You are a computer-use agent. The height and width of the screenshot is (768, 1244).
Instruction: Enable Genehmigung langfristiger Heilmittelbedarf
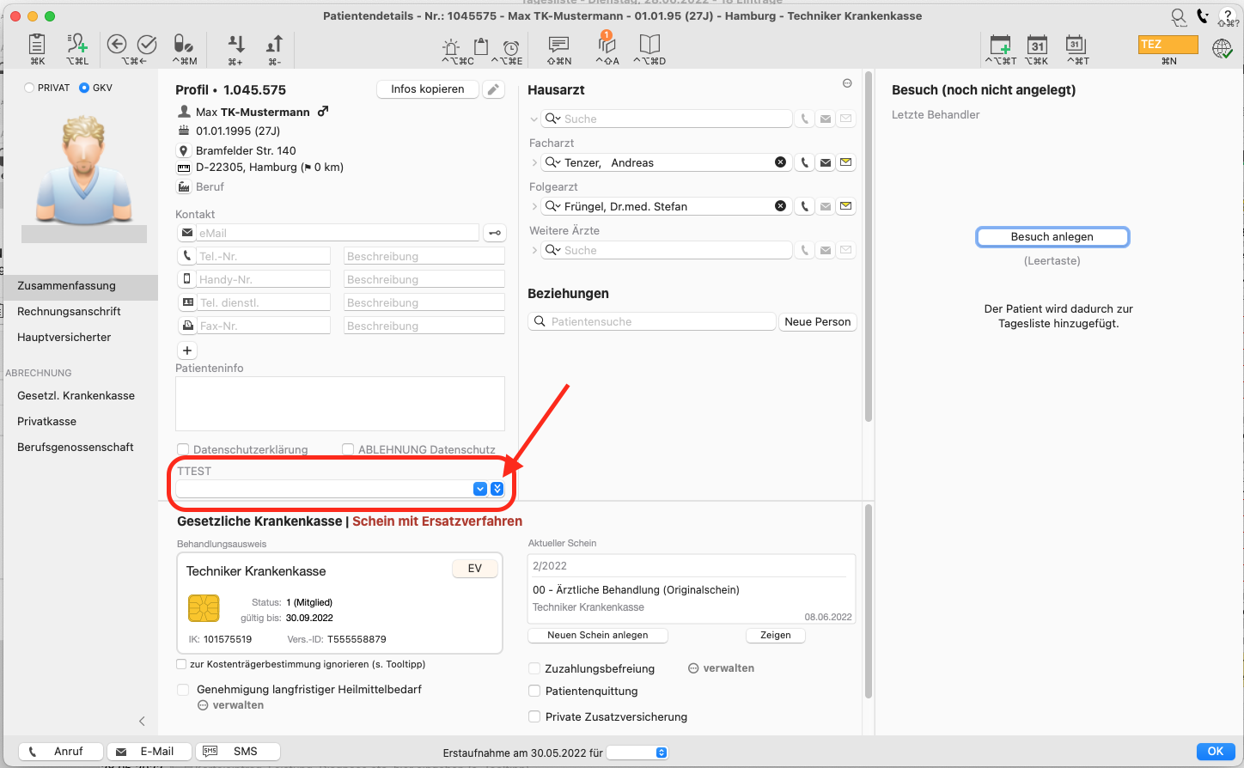(x=183, y=689)
